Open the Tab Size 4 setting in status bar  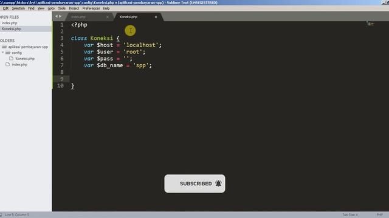pos(350,215)
